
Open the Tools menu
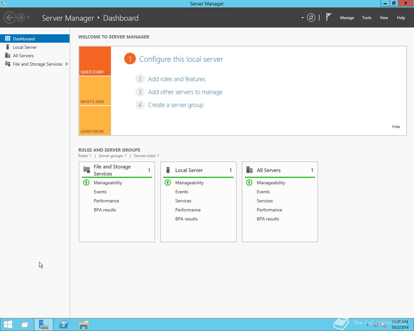[366, 18]
